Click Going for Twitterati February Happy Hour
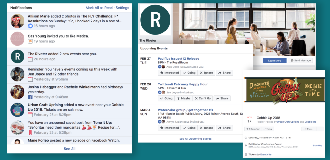The image size is (330, 160). [x=166, y=98]
